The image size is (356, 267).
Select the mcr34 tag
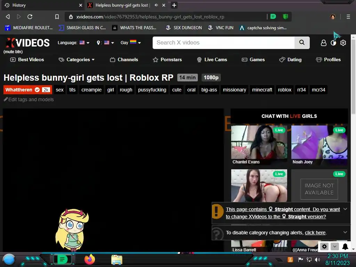[x=318, y=90]
